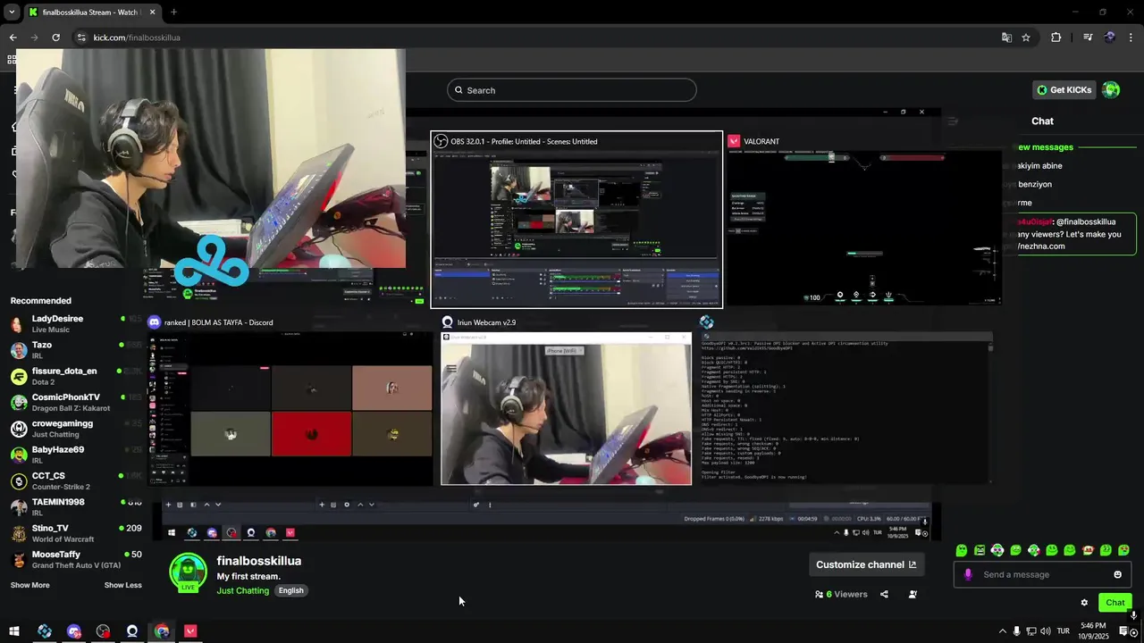Open BabyHaze69 recommended channel
The height and width of the screenshot is (643, 1144).
coord(77,455)
